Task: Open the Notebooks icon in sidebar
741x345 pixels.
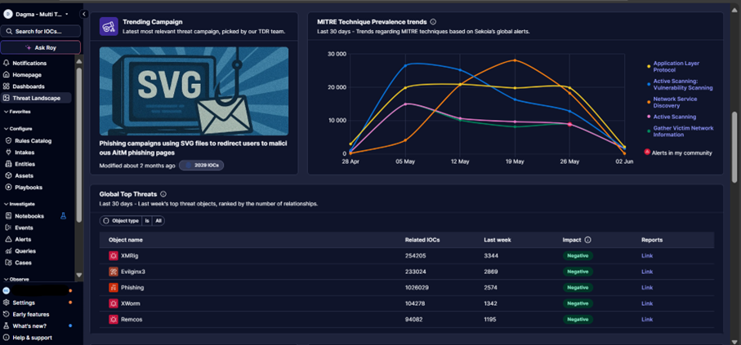Action: (x=8, y=215)
